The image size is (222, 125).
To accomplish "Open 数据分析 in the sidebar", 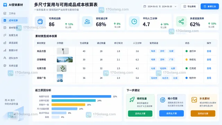I will click(x=11, y=50).
